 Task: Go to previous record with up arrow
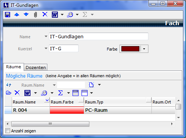pos(17,15)
